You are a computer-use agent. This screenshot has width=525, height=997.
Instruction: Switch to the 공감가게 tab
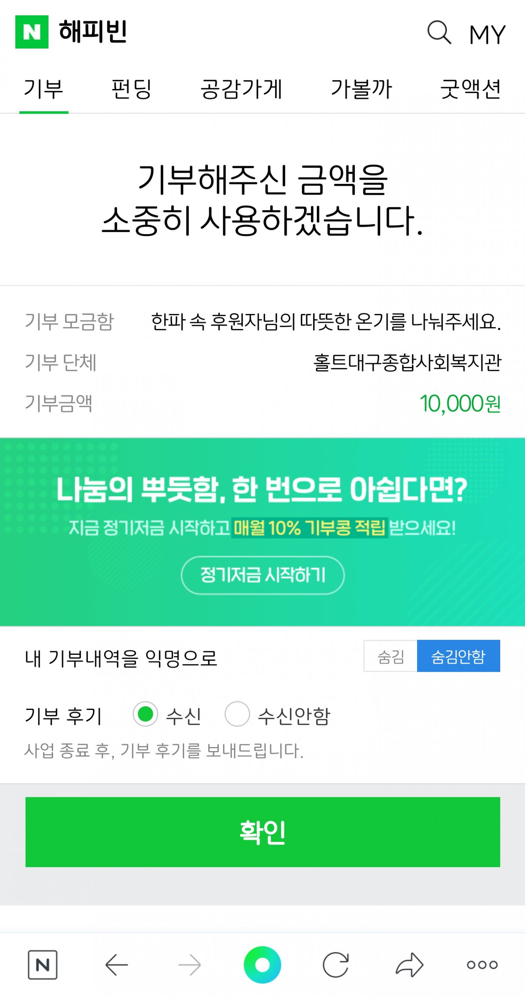(241, 89)
